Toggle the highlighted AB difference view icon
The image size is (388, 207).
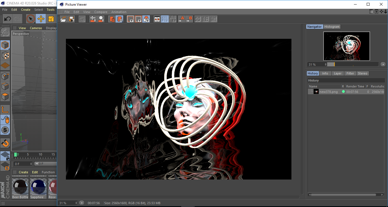click(x=165, y=19)
